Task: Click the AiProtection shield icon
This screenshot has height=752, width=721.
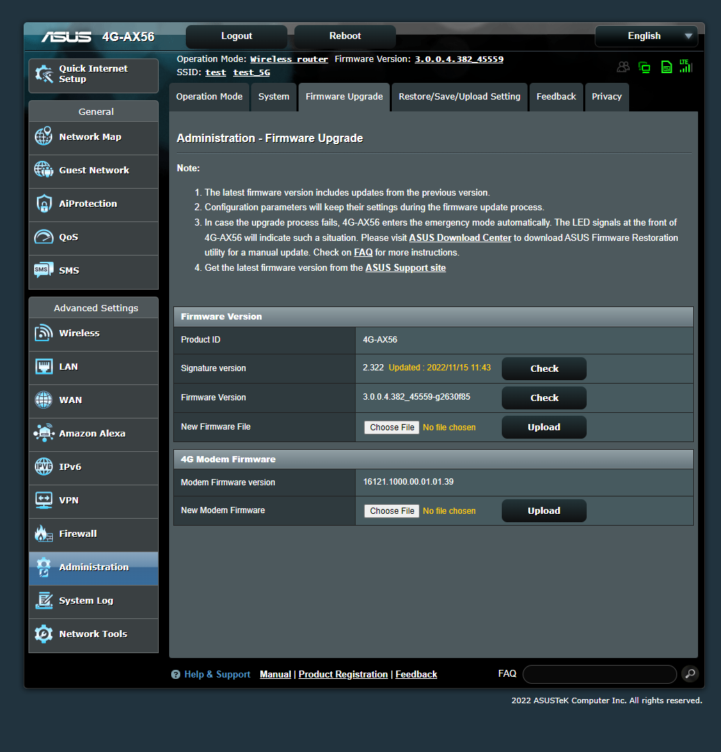Action: pos(44,203)
